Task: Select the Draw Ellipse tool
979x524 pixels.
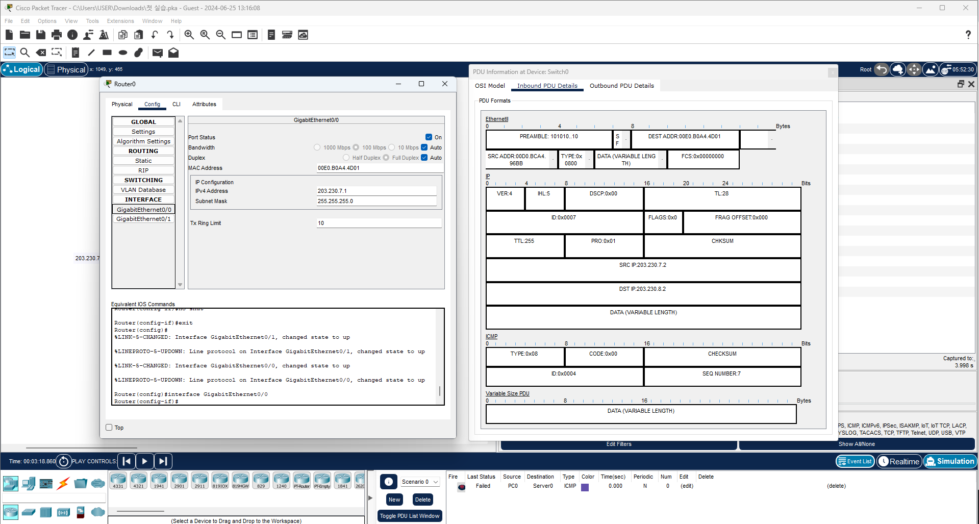Action: coord(123,53)
